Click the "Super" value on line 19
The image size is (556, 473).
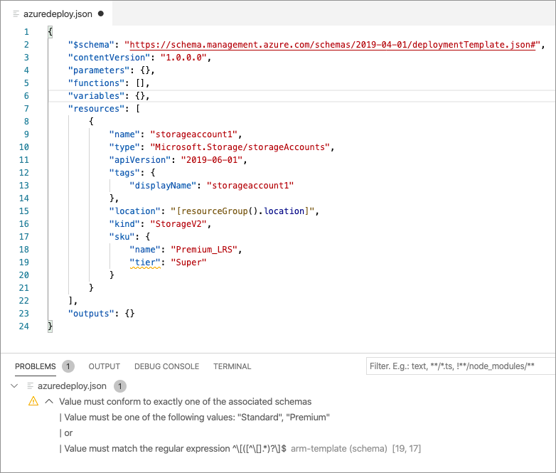click(188, 262)
